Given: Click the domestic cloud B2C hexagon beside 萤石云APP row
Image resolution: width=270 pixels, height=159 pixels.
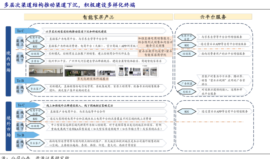Looking at the screenshot, I should coord(187,45).
